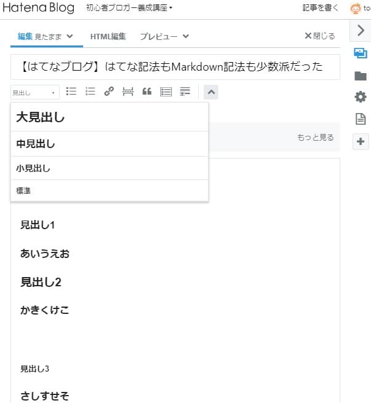Insert a footnote
The width and height of the screenshot is (371, 403).
click(x=185, y=92)
